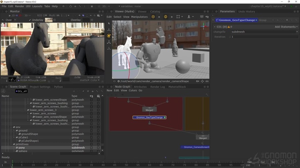Open the Add Statements dropdown
This screenshot has width=300, height=168.
point(285,27)
